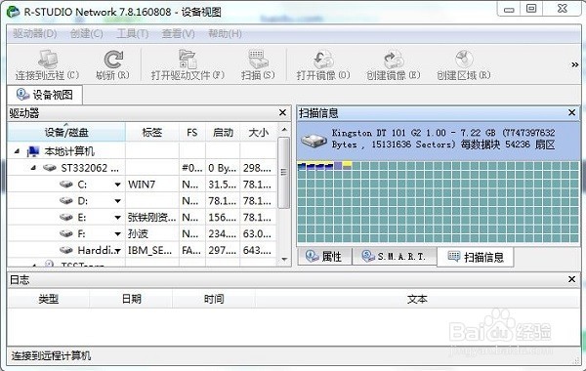The image size is (586, 371).
Task: Click the IBM_SE... label cell
Action: (152, 250)
